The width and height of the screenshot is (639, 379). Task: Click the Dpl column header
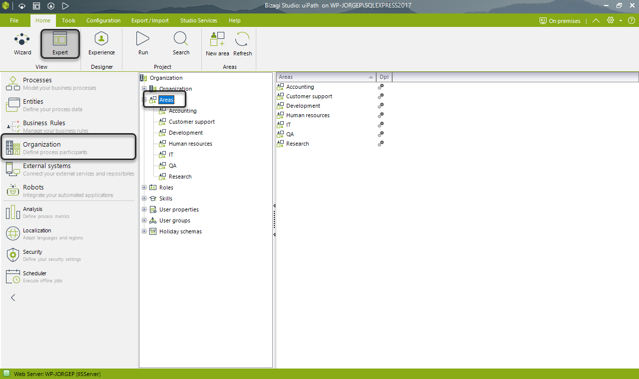click(384, 77)
